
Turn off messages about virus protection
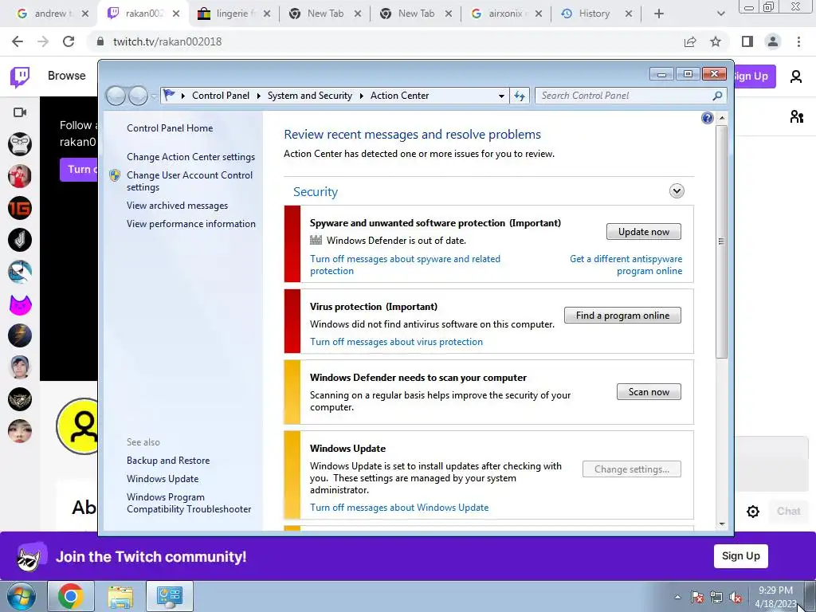(x=396, y=342)
